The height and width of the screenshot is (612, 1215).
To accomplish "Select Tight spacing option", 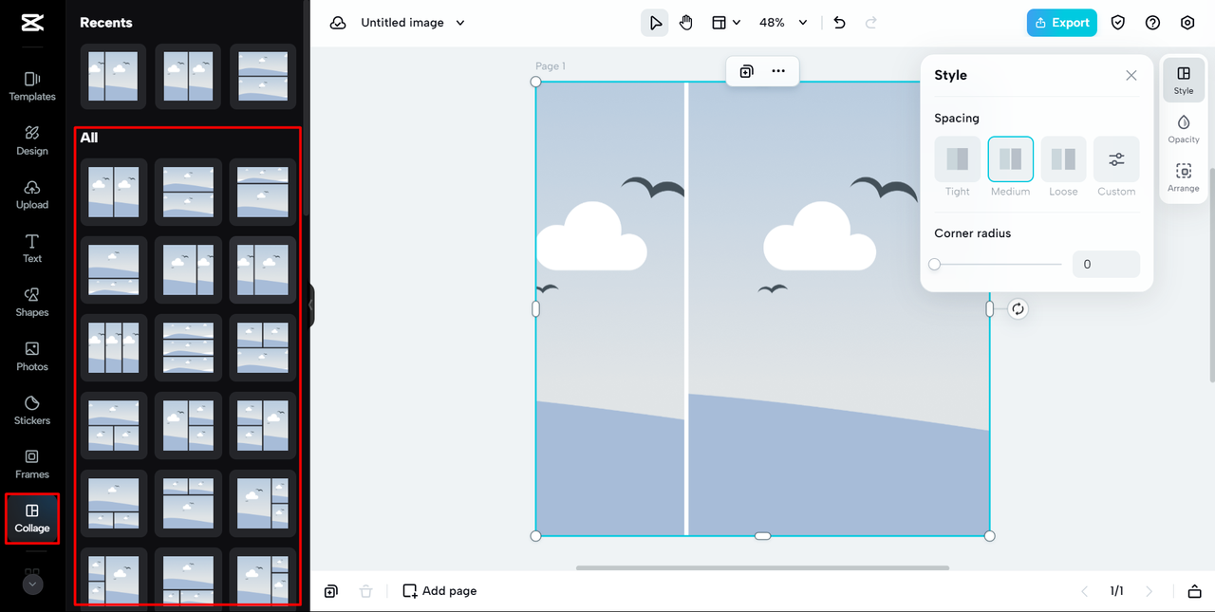I will pos(958,167).
